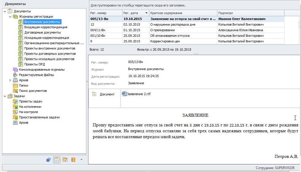Select На исполнении under Задачи
301x172 pixels.
pyautogui.click(x=15, y=107)
